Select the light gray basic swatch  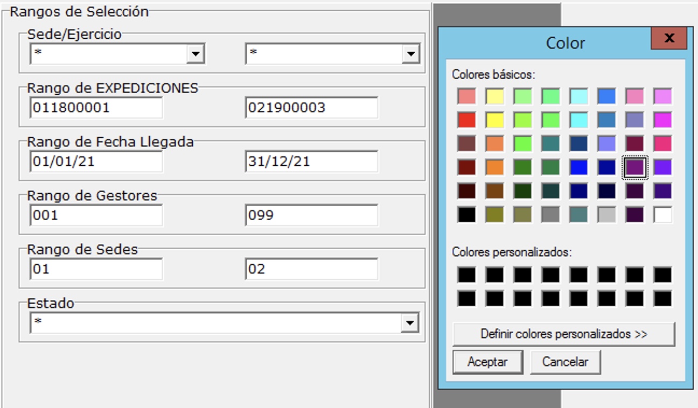pos(606,215)
